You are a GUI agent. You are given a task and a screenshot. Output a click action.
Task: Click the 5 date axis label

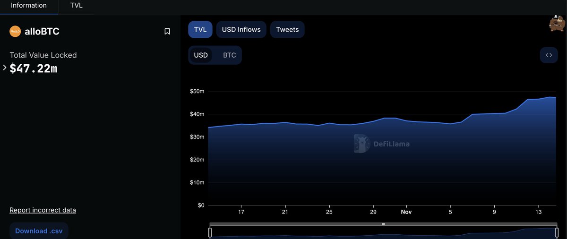(450, 212)
